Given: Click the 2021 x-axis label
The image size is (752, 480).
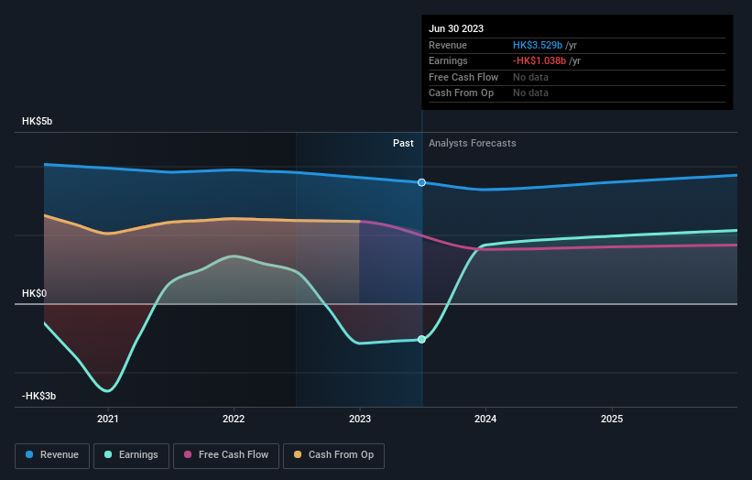Looking at the screenshot, I should pyautogui.click(x=108, y=420).
